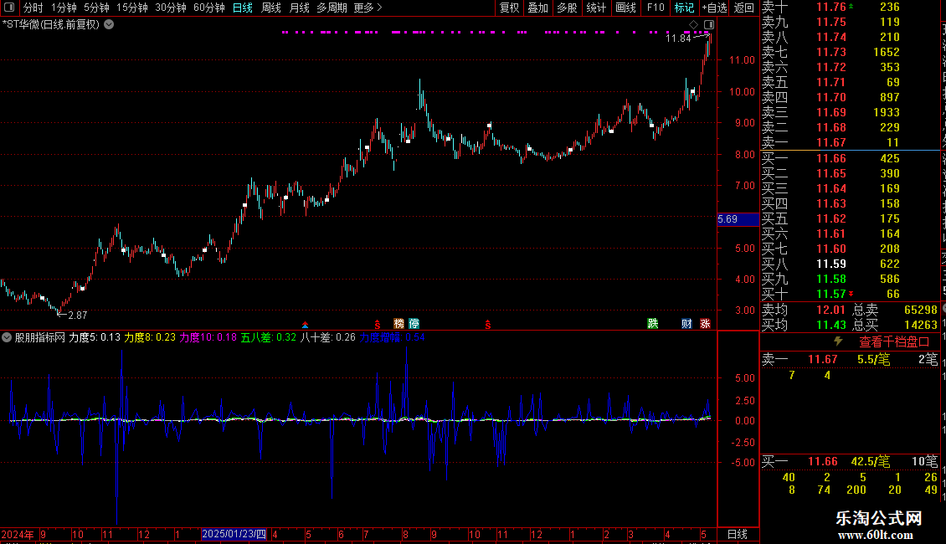Image resolution: width=946 pixels, height=544 pixels.
Task: Open the 多周期 multi-period view
Action: click(332, 8)
